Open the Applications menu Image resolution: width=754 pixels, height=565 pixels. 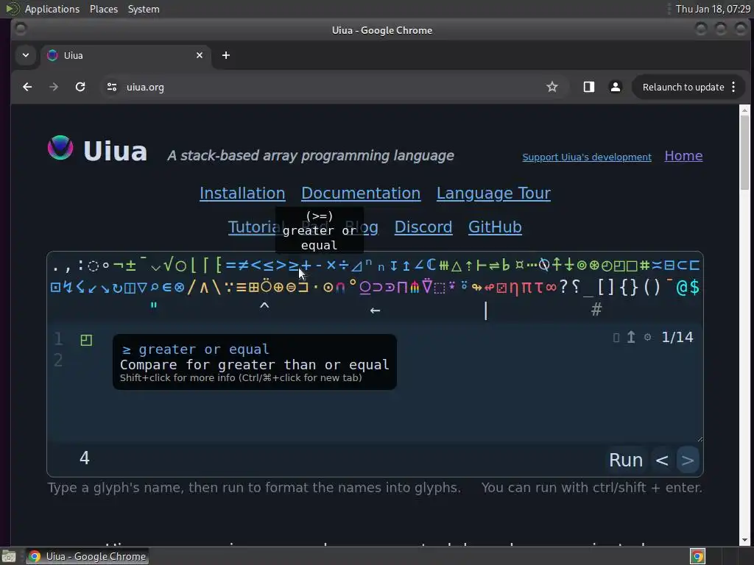[x=52, y=9]
